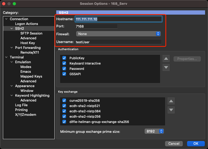Click the key exchange move-down arrow
The height and width of the screenshot is (149, 208).
(x=171, y=110)
